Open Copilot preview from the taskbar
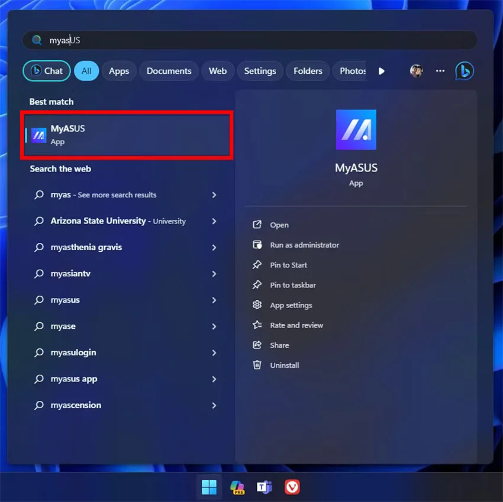Screen dimensions: 503x502 pyautogui.click(x=237, y=487)
